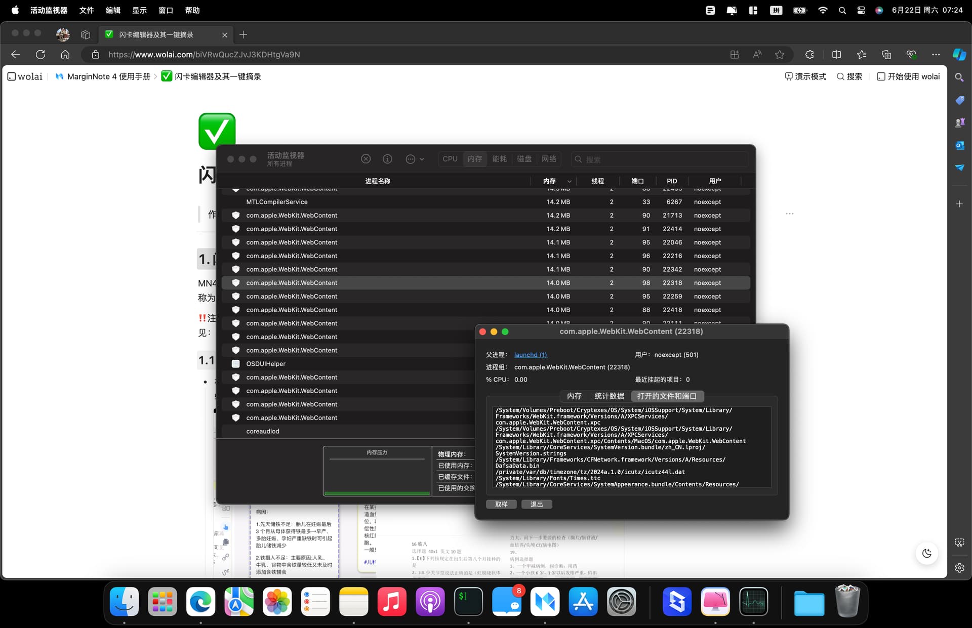Screen dimensions: 972x628
Task: Open the Extensions icon in the address bar
Action: tap(809, 54)
